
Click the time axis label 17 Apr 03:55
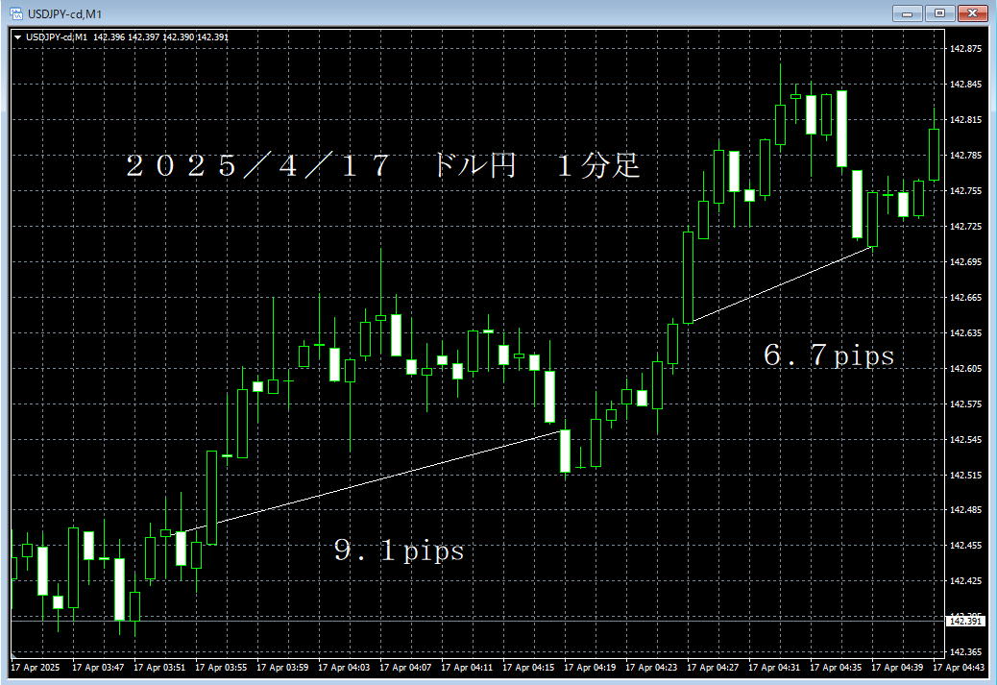[221, 668]
